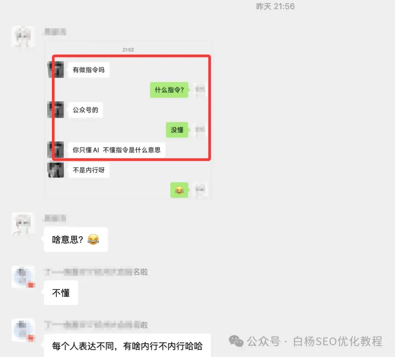This screenshot has height=357, width=395.
Task: Click the green 没懂 bubble
Action: click(177, 130)
